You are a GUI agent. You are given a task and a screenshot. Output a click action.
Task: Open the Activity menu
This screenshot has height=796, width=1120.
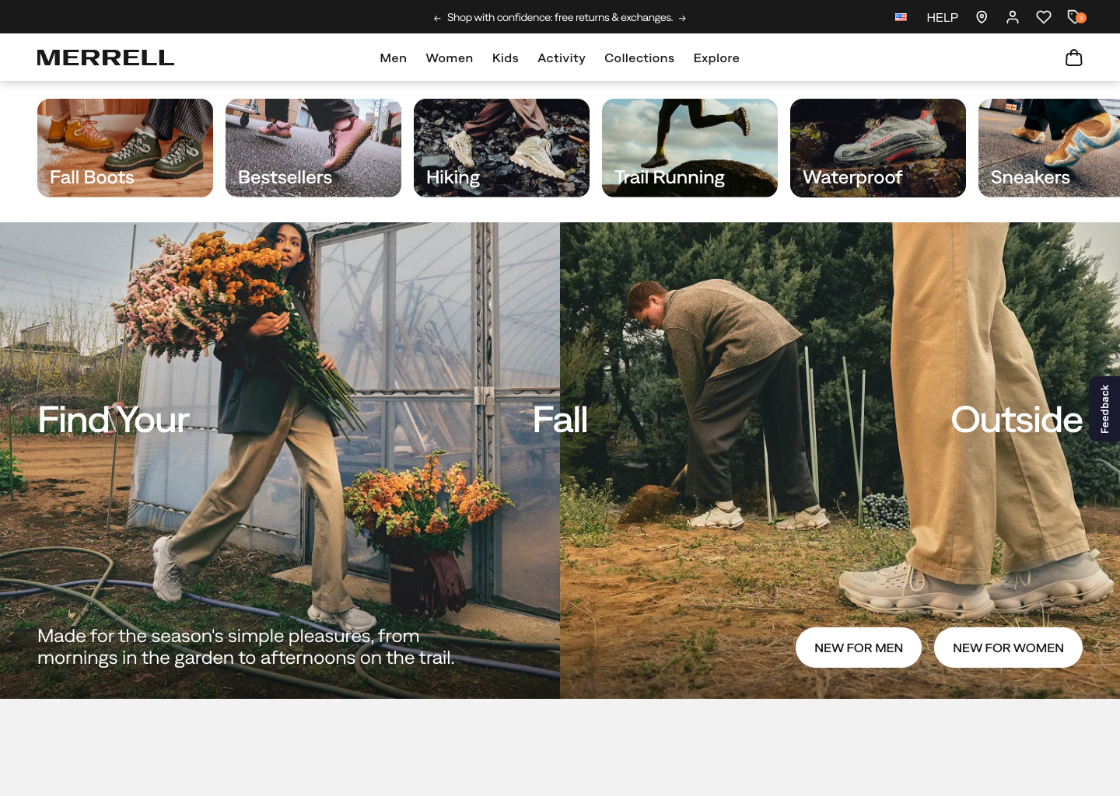[x=562, y=58]
